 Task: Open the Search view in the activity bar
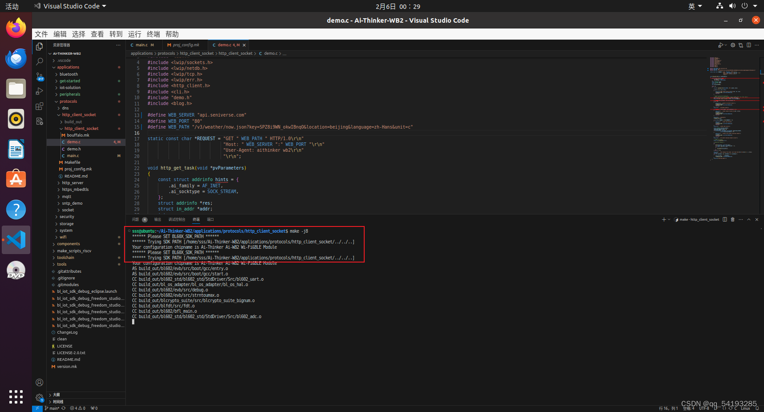tap(39, 61)
